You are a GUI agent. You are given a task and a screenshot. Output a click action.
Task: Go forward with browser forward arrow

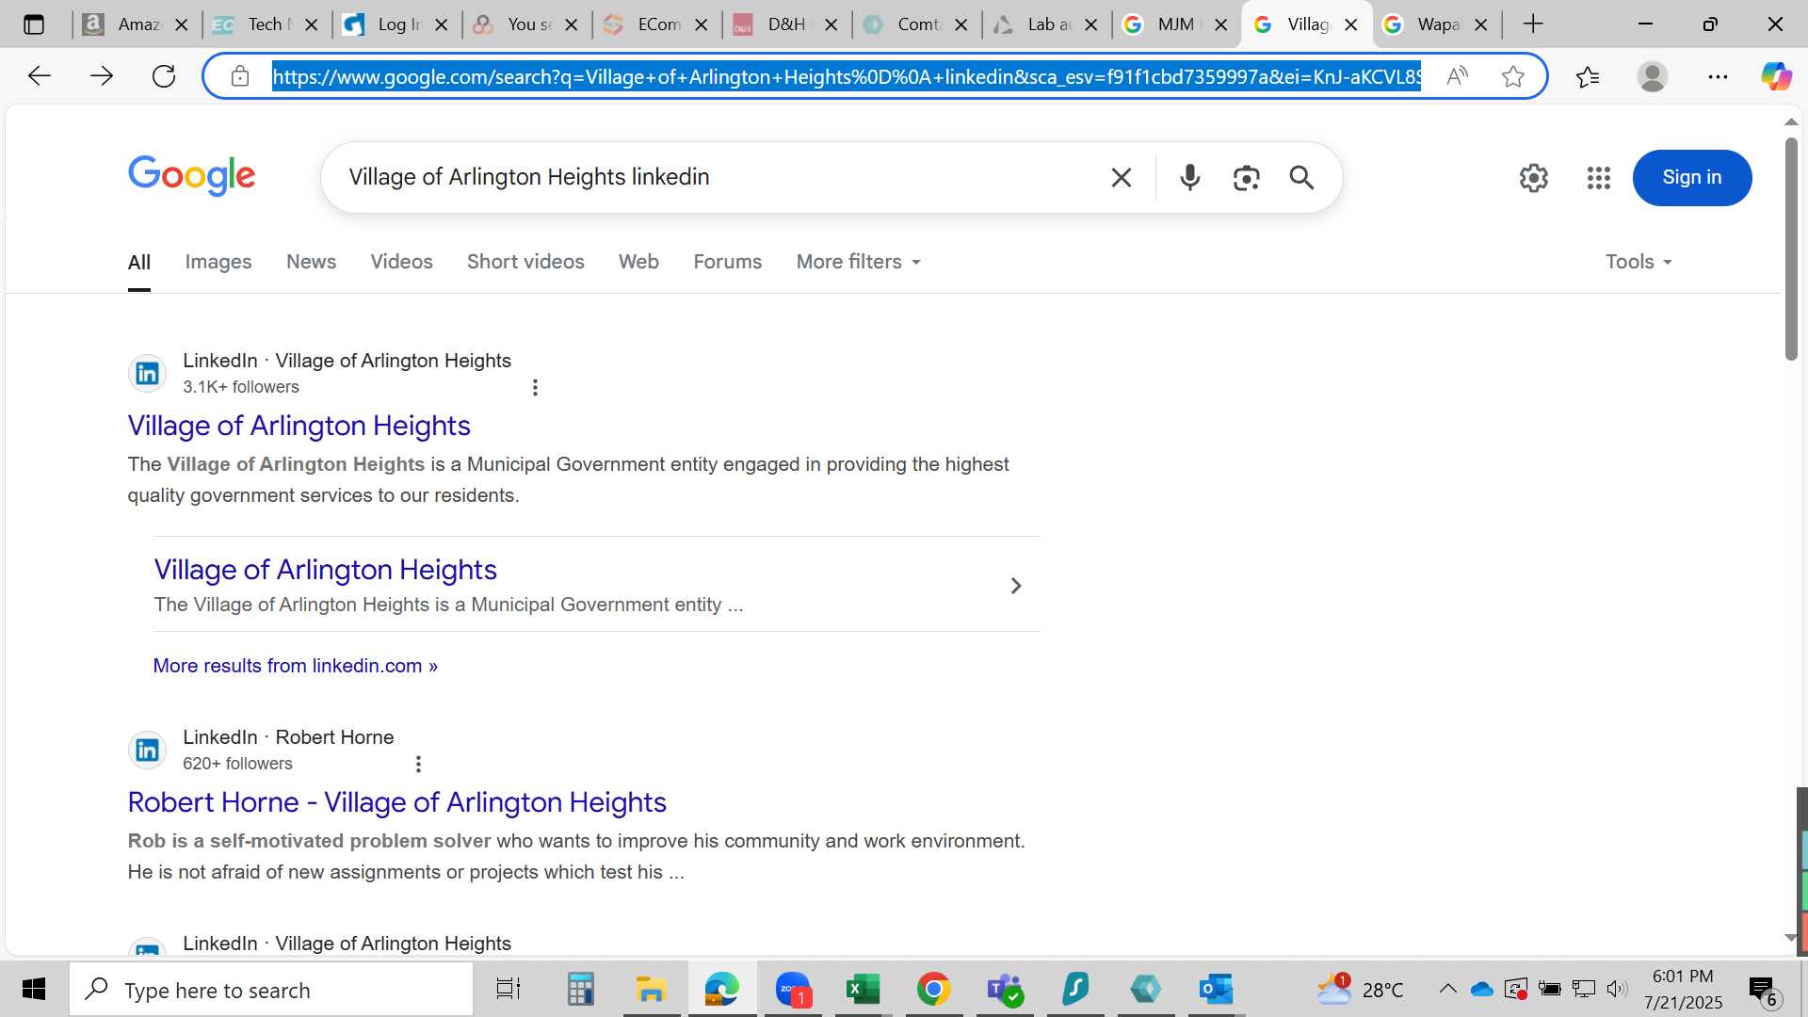[x=102, y=76]
